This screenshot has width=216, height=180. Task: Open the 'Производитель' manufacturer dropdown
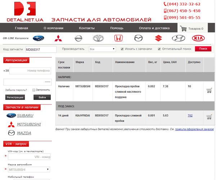(x=102, y=49)
